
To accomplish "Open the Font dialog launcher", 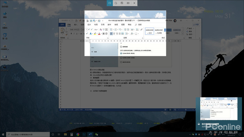I will coord(108,38).
